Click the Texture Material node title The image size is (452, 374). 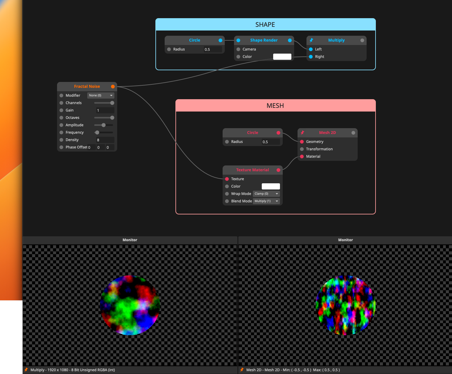coord(252,170)
